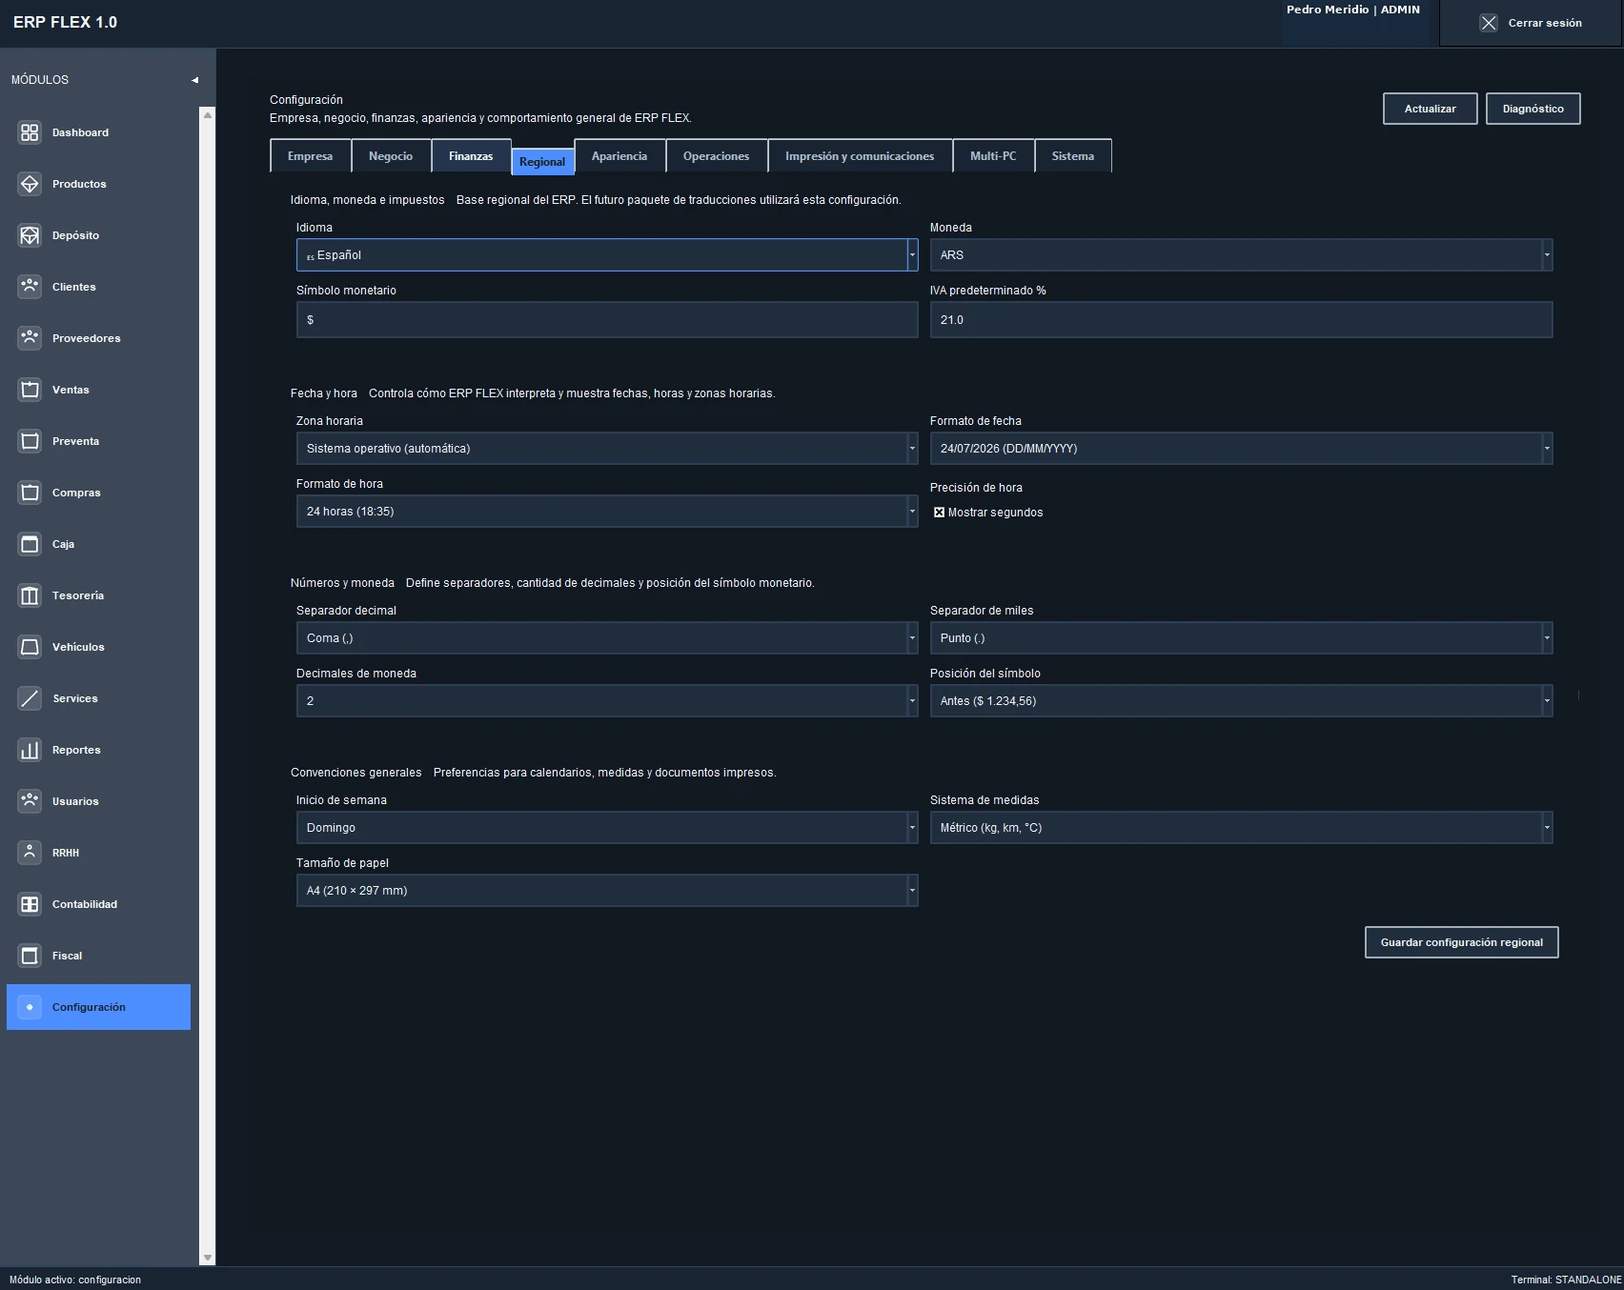Switch to the Empresa tab
The width and height of the screenshot is (1624, 1290).
tap(311, 156)
